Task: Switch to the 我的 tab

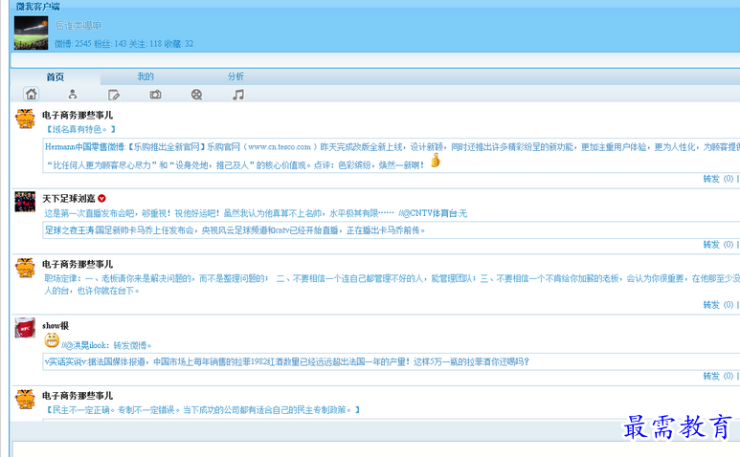Action: tap(146, 76)
